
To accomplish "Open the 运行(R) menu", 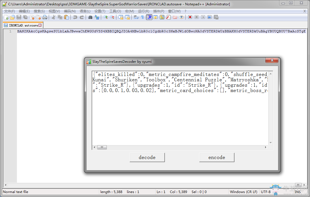I will coord(143,11).
